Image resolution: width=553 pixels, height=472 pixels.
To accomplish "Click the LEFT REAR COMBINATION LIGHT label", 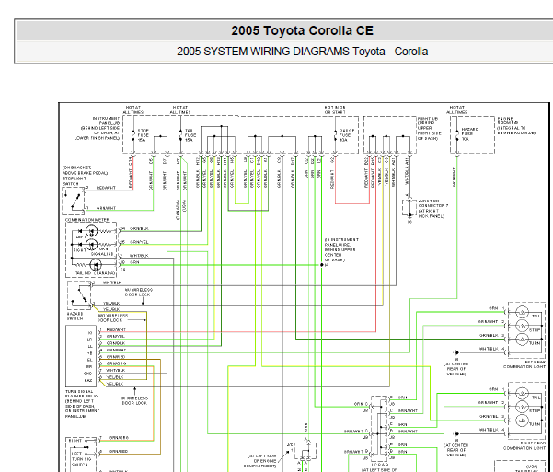I will pyautogui.click(x=524, y=364).
